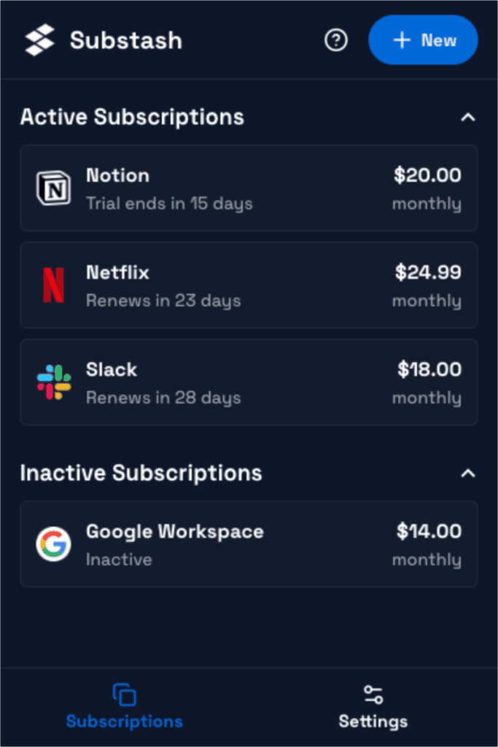
Task: Switch to the Settings tab label
Action: (x=373, y=721)
